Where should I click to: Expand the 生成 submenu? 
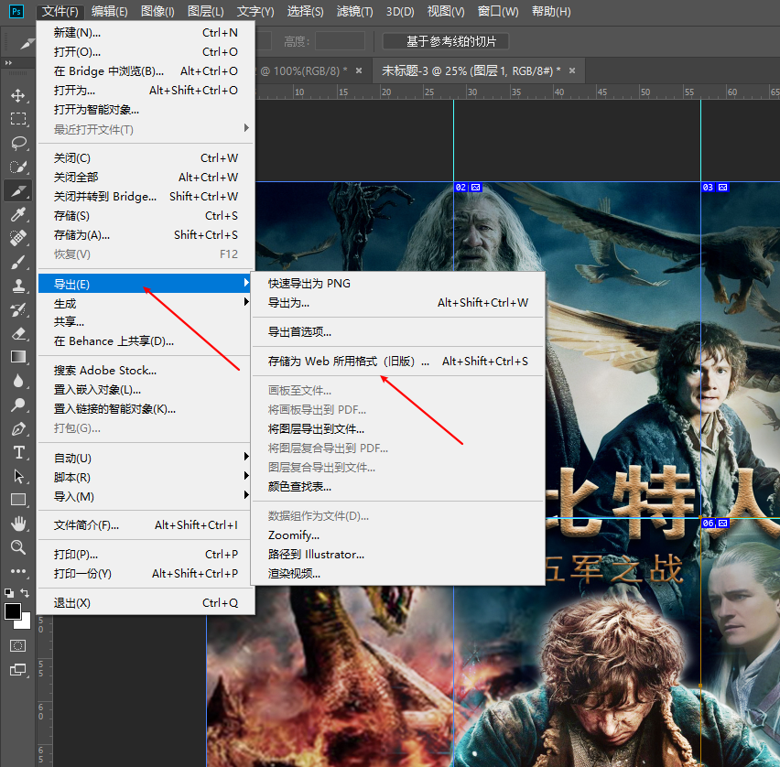145,303
